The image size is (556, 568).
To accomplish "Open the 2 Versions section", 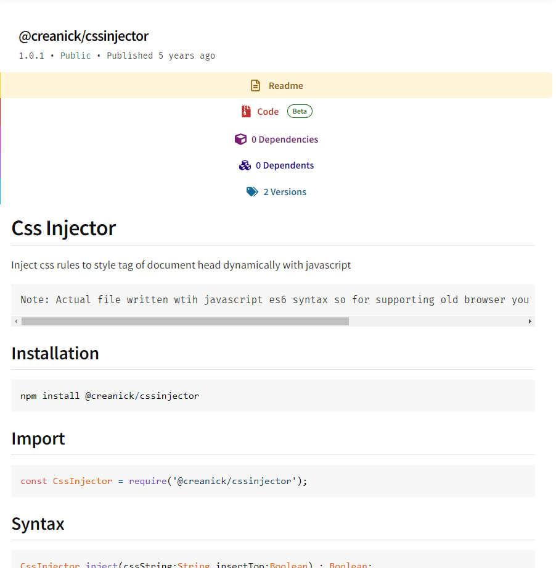I will [285, 191].
